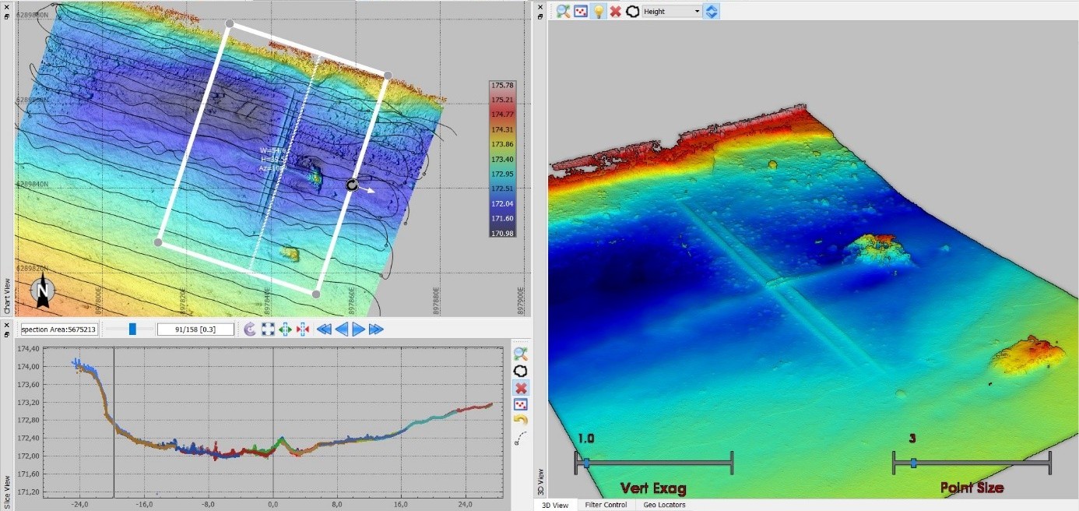Image resolution: width=1079 pixels, height=511 pixels.
Task: Click the point display icon in 3D View toolbar
Action: (x=581, y=11)
